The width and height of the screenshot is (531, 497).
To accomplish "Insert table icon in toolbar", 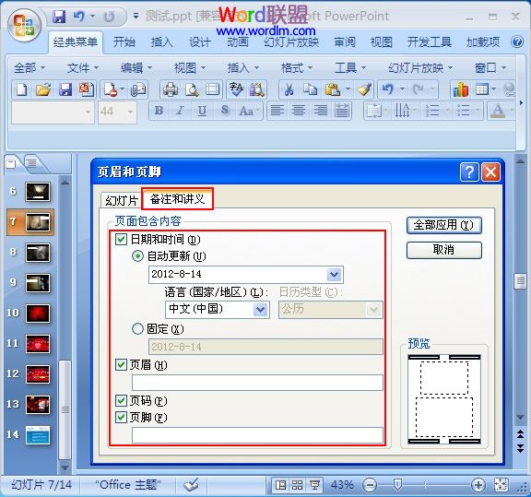I will [481, 89].
